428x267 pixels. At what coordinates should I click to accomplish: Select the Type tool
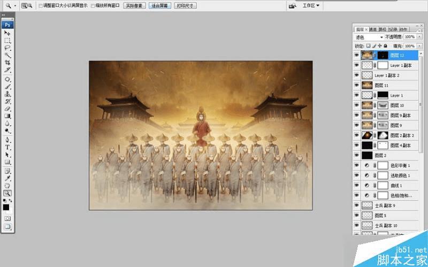tap(7, 148)
